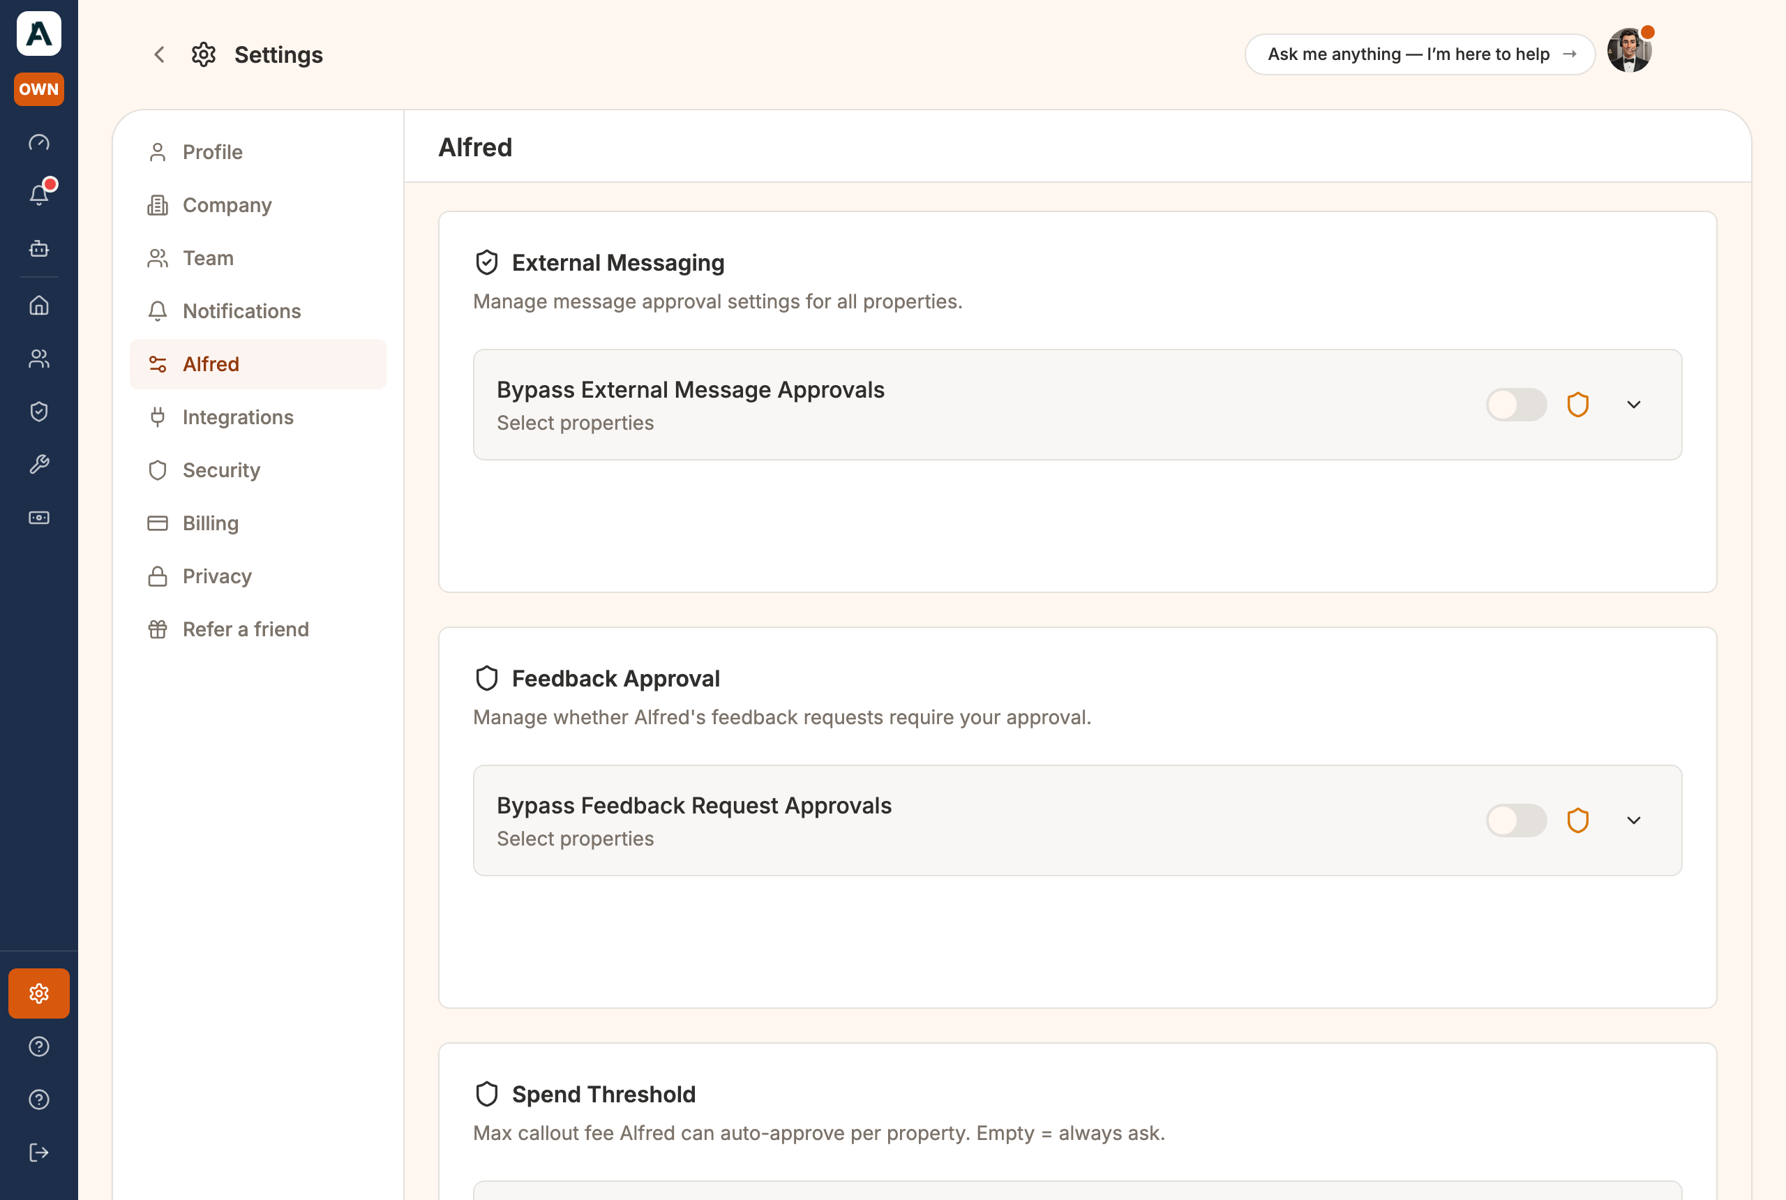
Task: Open the wrench maintenance icon in sidebar
Action: click(39, 465)
